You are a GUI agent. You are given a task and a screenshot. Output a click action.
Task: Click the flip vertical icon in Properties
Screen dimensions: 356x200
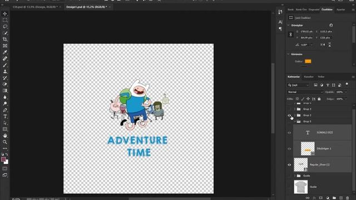click(329, 44)
